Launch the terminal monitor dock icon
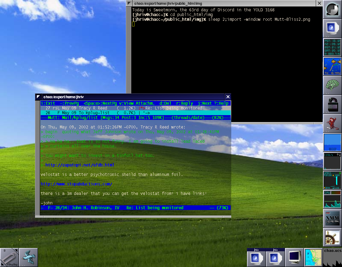The image size is (342, 267). [x=332, y=28]
